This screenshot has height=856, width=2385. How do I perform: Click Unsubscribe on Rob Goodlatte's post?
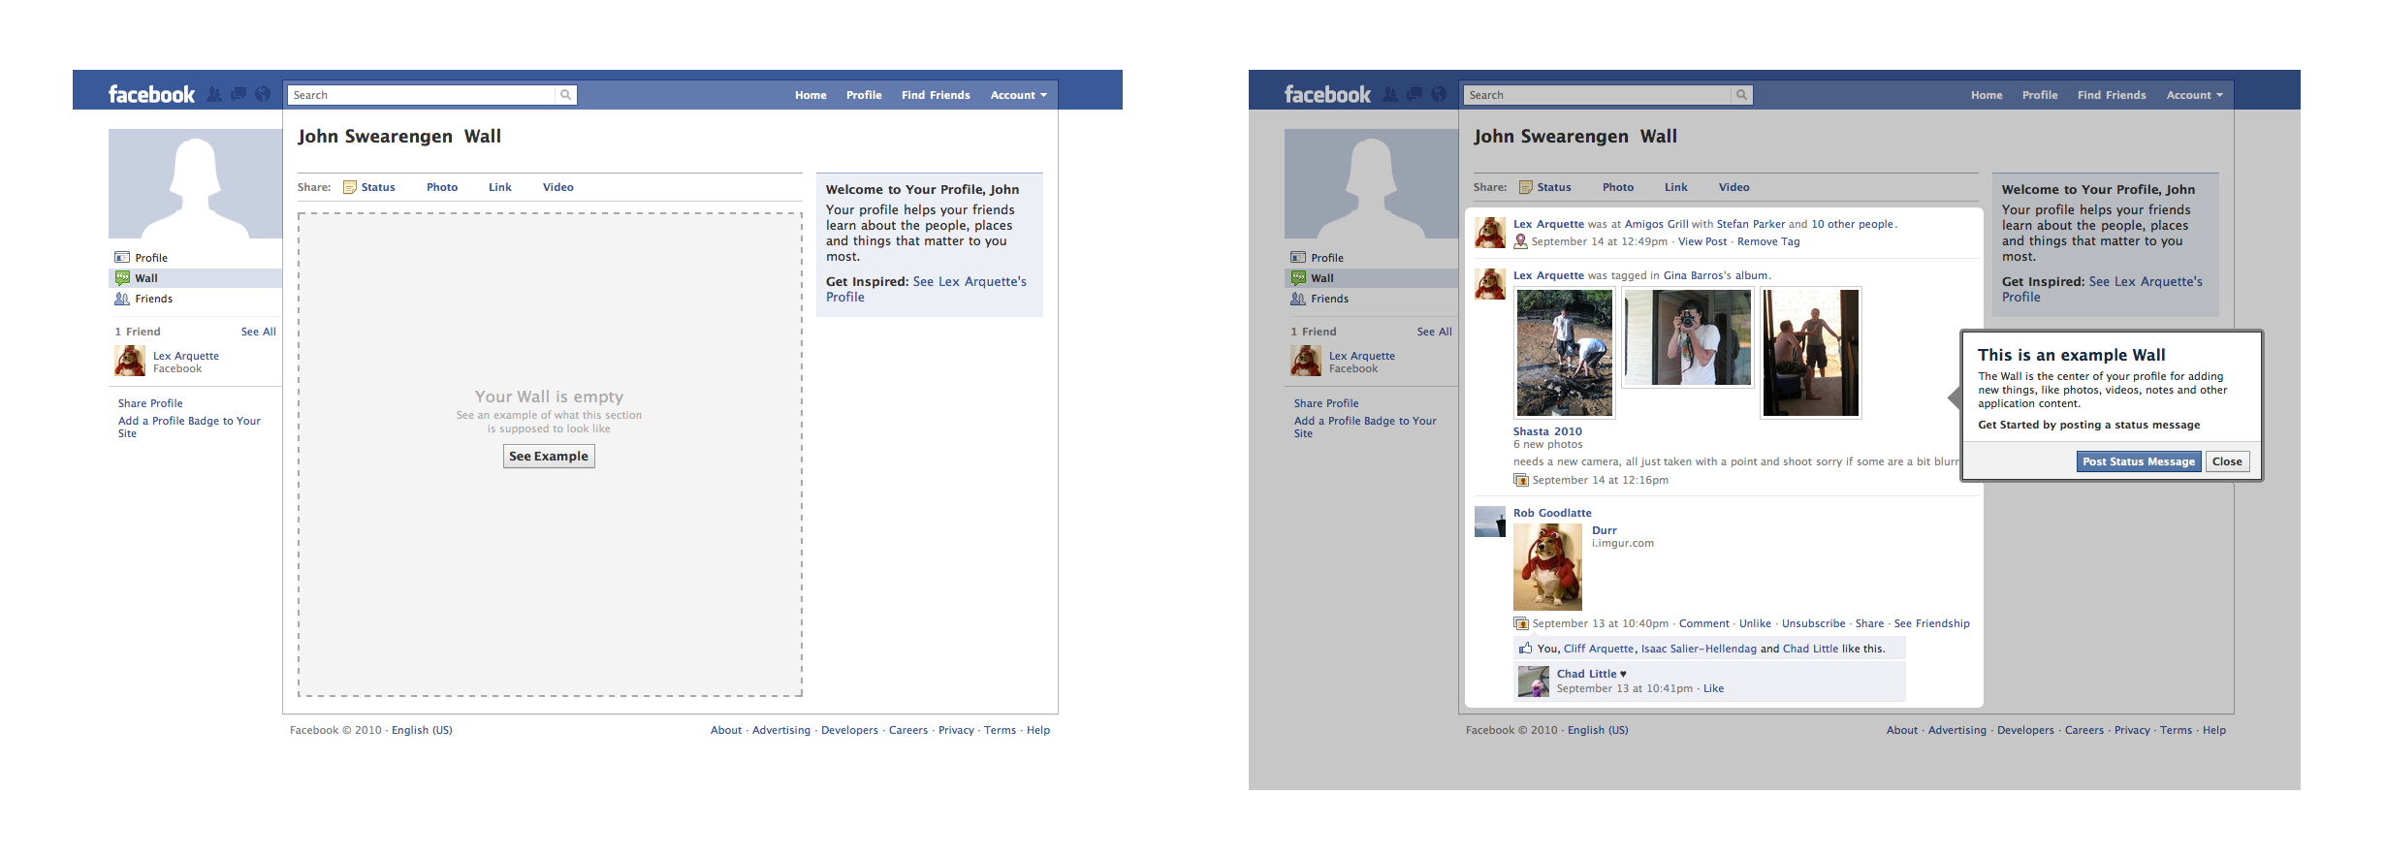pos(1813,623)
